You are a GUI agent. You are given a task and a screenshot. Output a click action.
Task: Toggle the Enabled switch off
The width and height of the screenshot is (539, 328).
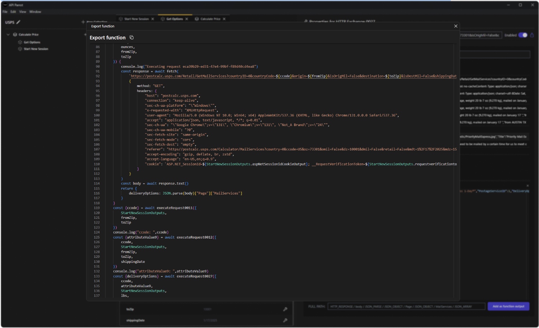coord(523,35)
